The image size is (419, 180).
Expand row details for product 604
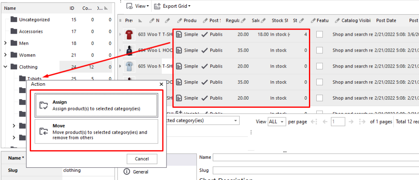point(120,50)
